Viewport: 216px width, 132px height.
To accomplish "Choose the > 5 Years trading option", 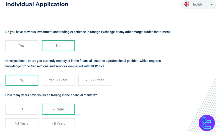I will [58, 123].
